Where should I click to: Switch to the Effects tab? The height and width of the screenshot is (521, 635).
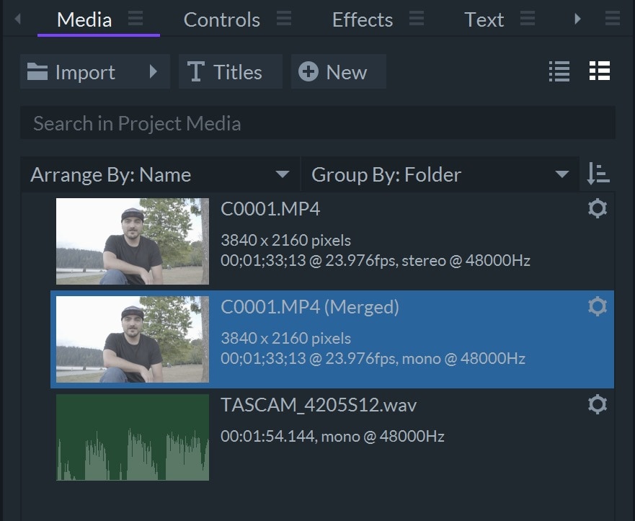click(x=362, y=19)
